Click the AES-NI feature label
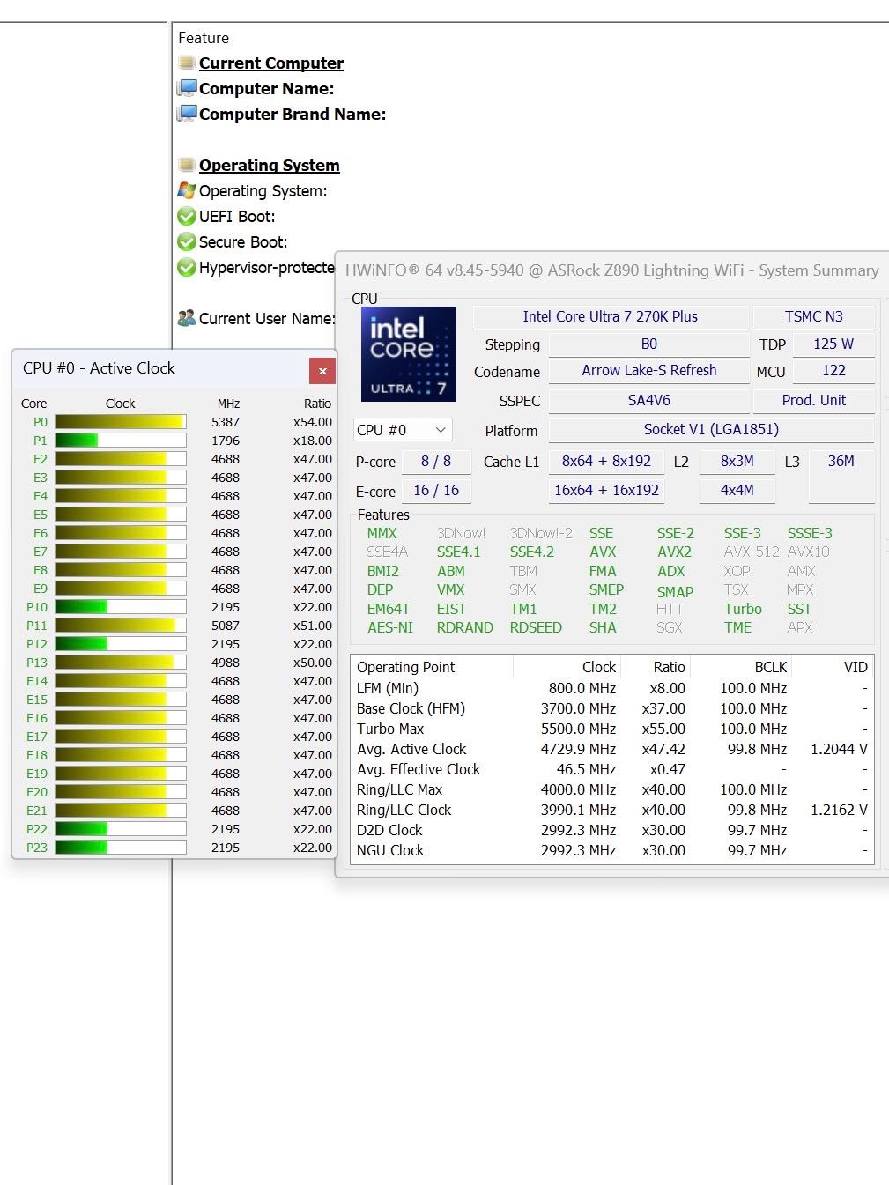Image resolution: width=889 pixels, height=1185 pixels. tap(390, 627)
